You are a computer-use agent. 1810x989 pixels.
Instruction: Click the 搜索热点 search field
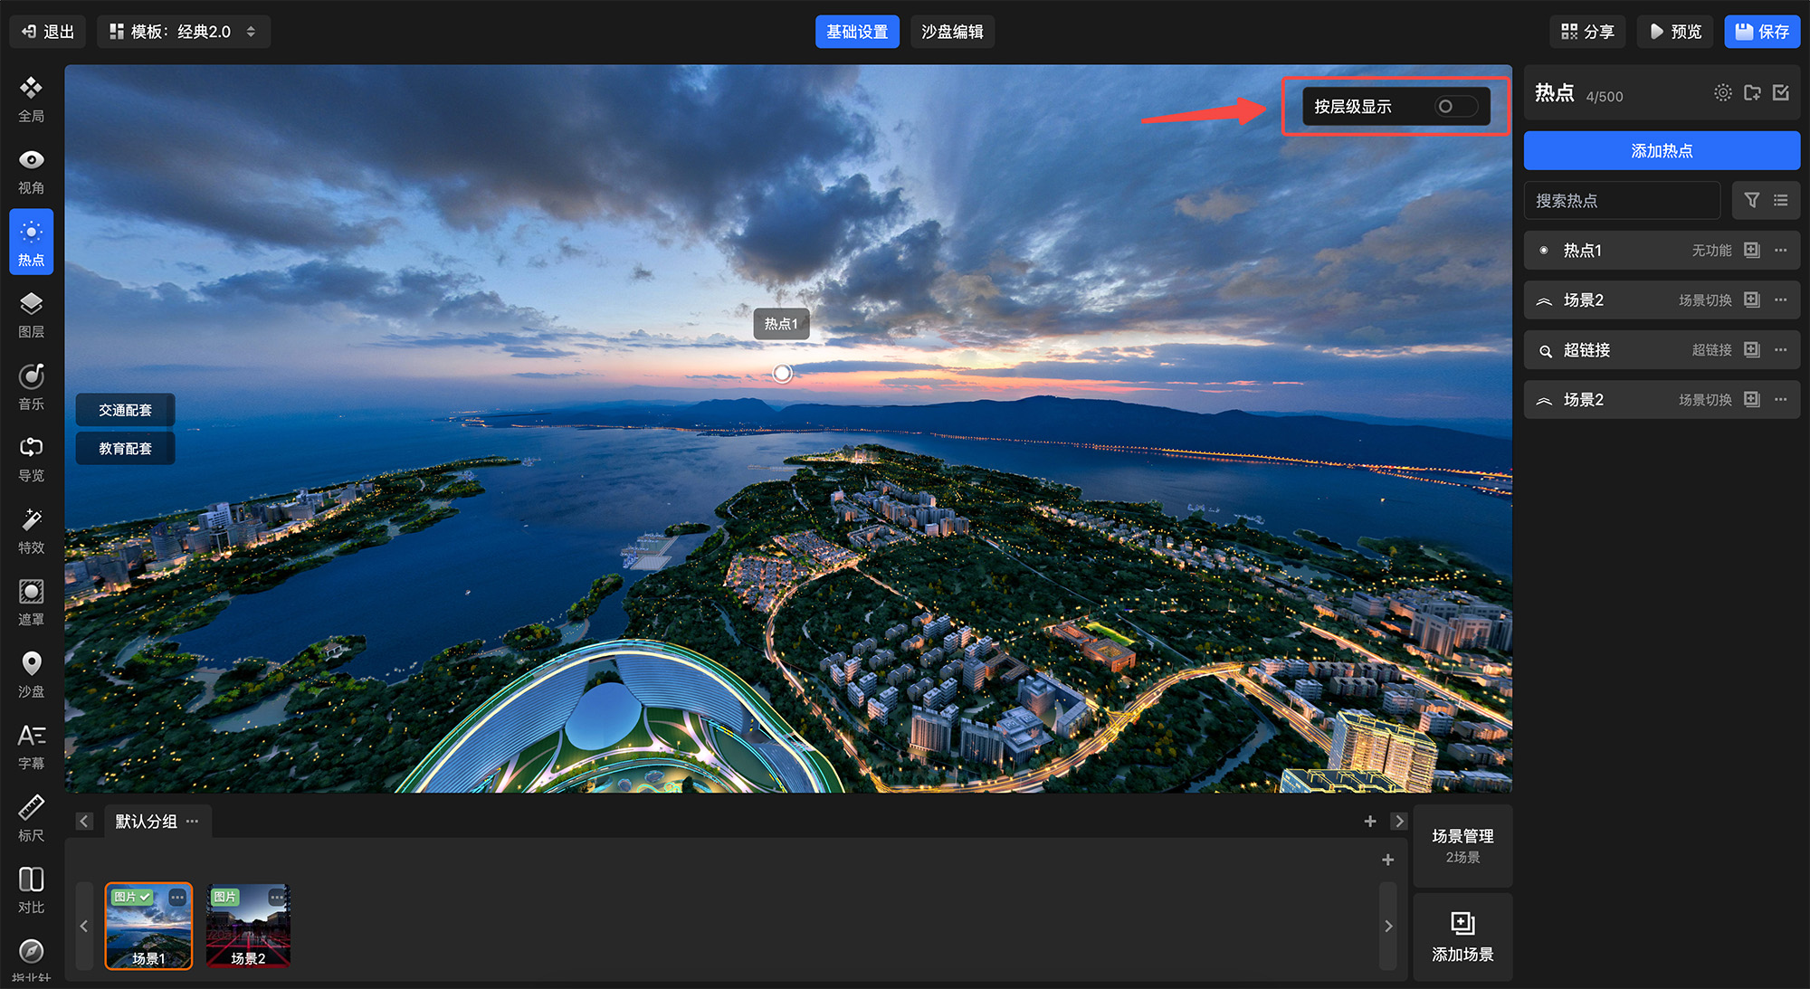pos(1622,201)
